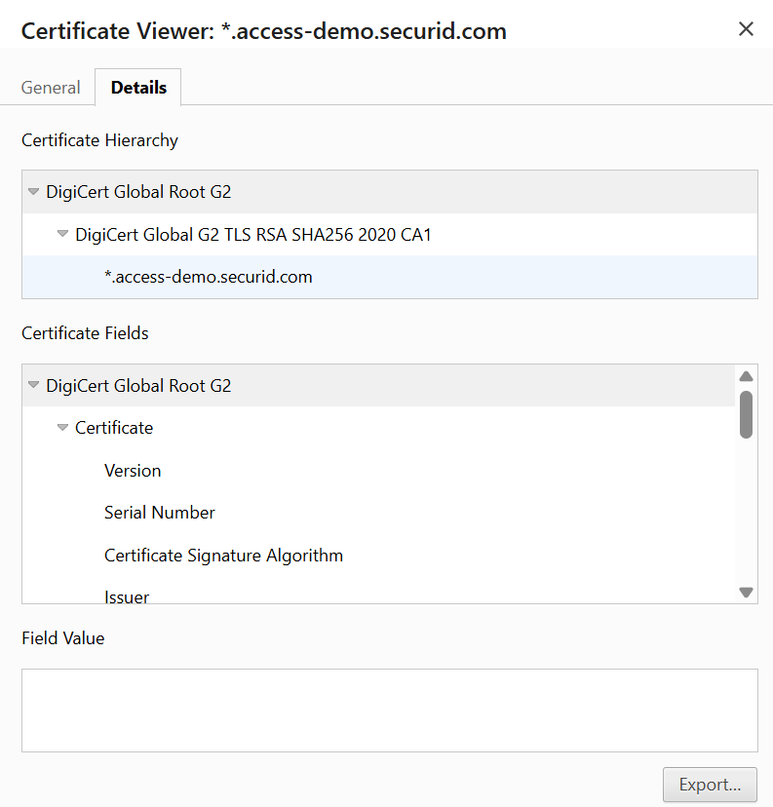Select the Certificate field row

point(379,428)
